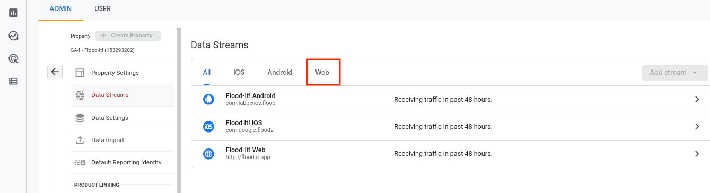Open the Advertising cursor target icon
The height and width of the screenshot is (193, 710).
point(13,58)
